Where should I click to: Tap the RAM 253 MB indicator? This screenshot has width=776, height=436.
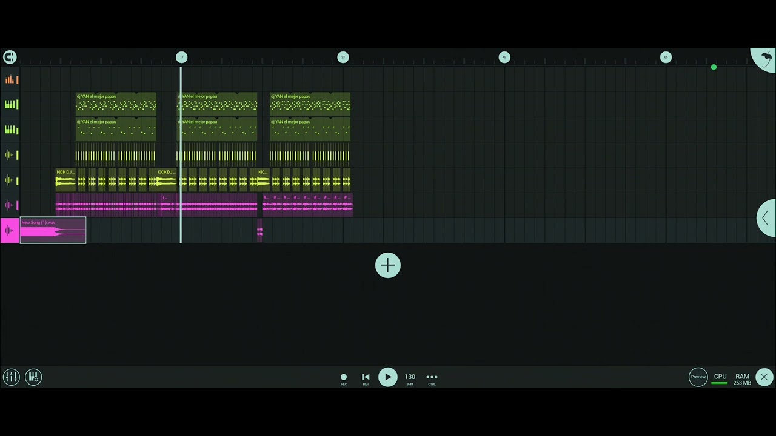click(742, 379)
